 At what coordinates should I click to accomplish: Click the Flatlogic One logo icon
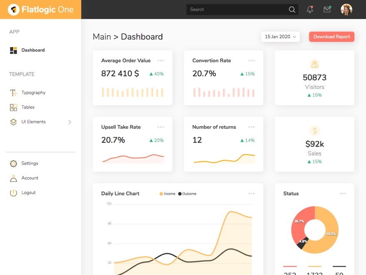(14, 10)
